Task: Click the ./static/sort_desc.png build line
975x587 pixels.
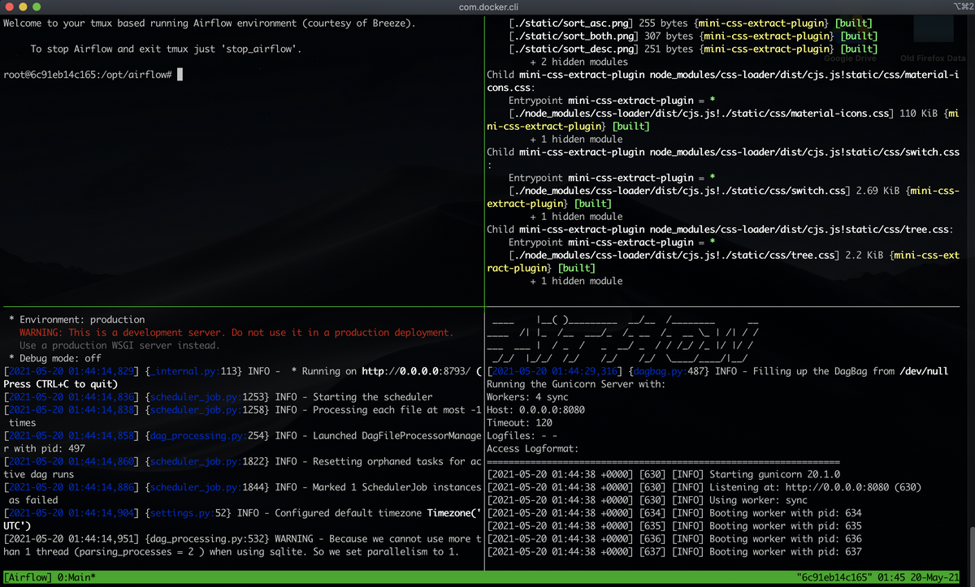Action: (692, 49)
